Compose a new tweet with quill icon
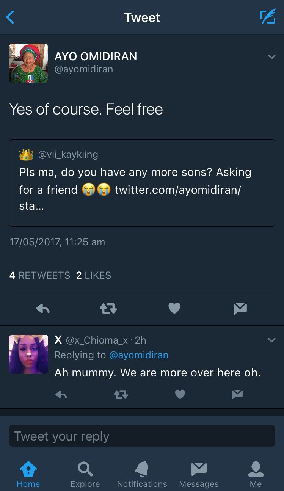Screen dimensions: 284x491 (x=267, y=17)
